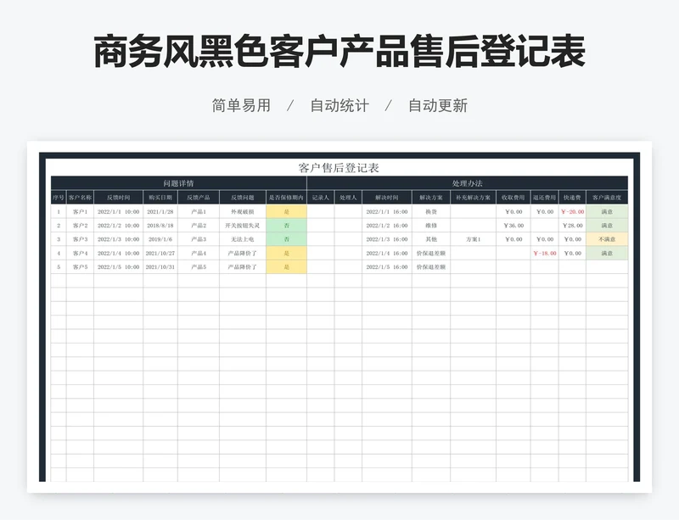The image size is (679, 520).
Task: Select 价保退差额 in the 2022/1/5 row
Action: pyautogui.click(x=431, y=267)
